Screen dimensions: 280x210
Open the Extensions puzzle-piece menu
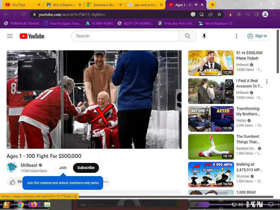coord(239,14)
